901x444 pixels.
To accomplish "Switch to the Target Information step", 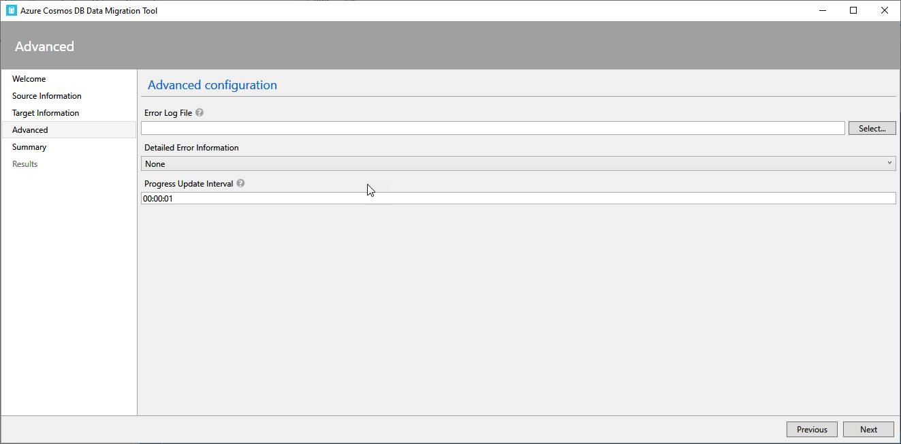I will (x=46, y=113).
